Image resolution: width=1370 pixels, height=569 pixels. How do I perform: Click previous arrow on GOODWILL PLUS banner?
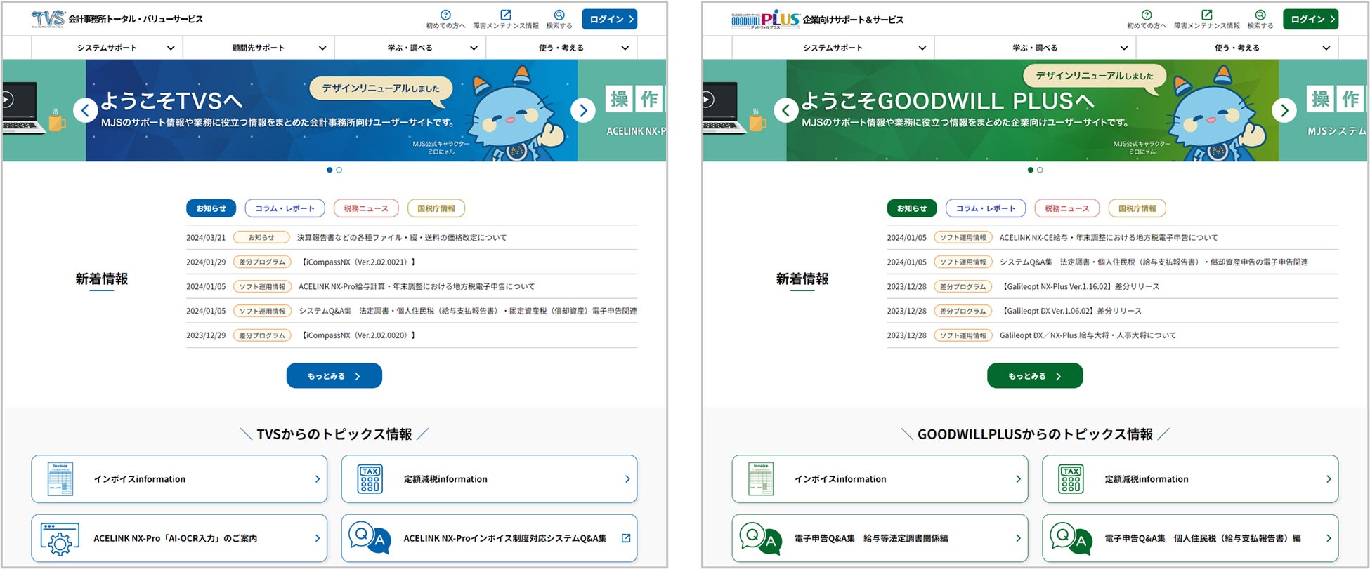[x=785, y=110]
